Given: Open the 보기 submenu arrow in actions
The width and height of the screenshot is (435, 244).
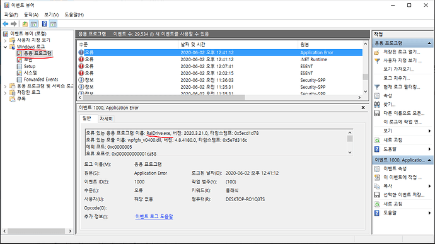Looking at the screenshot, I should [429, 131].
